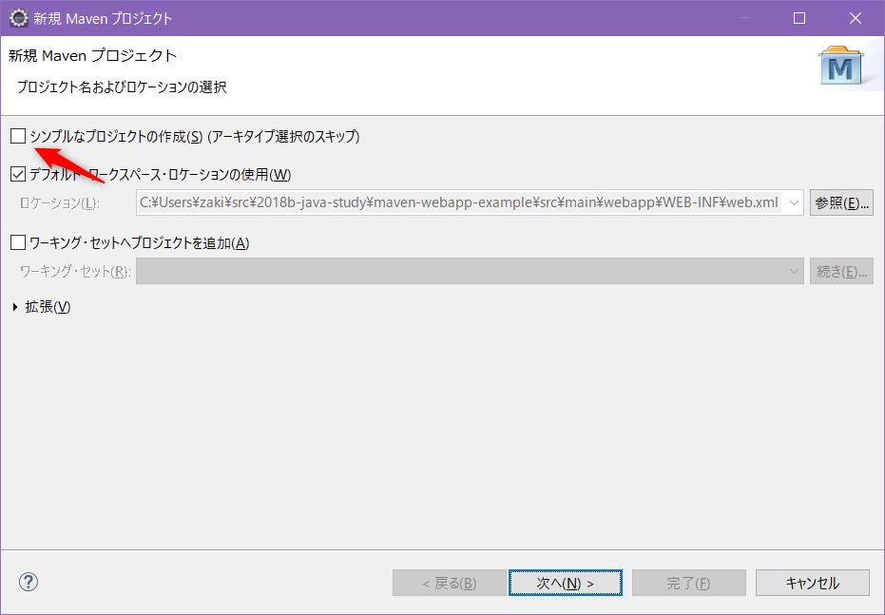Enable the simple project creation checkbox

[x=18, y=136]
